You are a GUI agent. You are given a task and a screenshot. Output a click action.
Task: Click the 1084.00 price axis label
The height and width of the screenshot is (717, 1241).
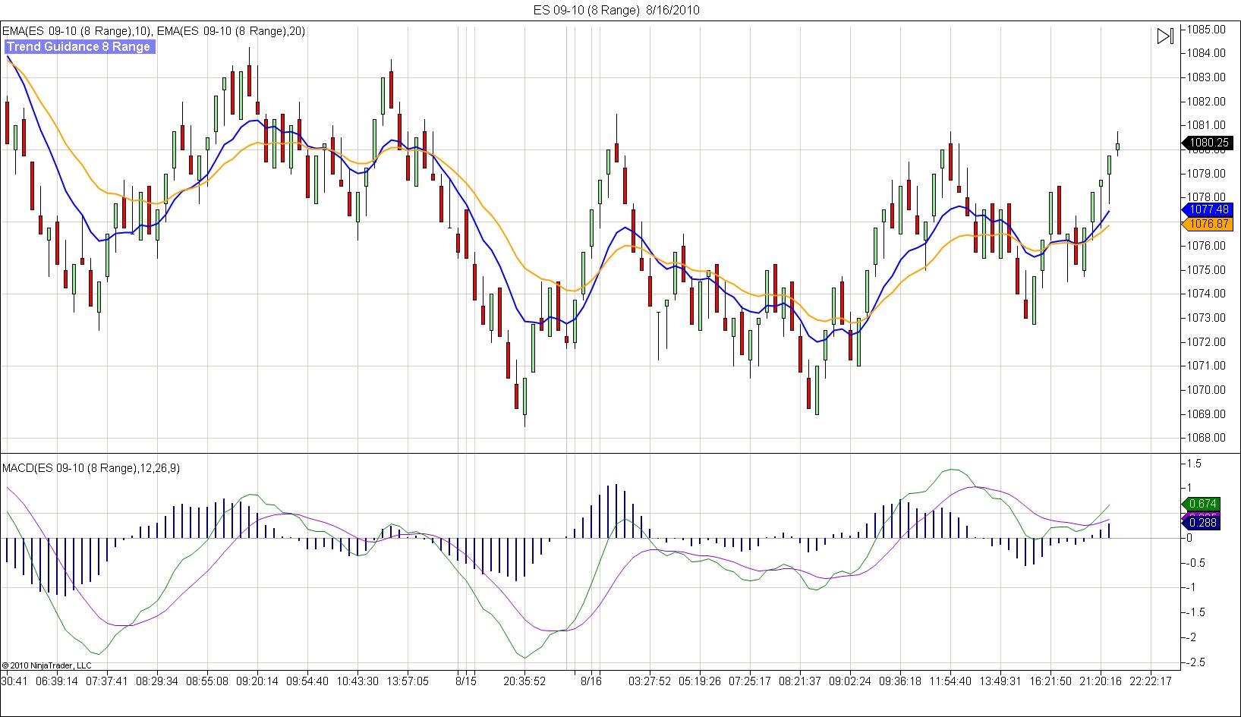pos(1207,53)
